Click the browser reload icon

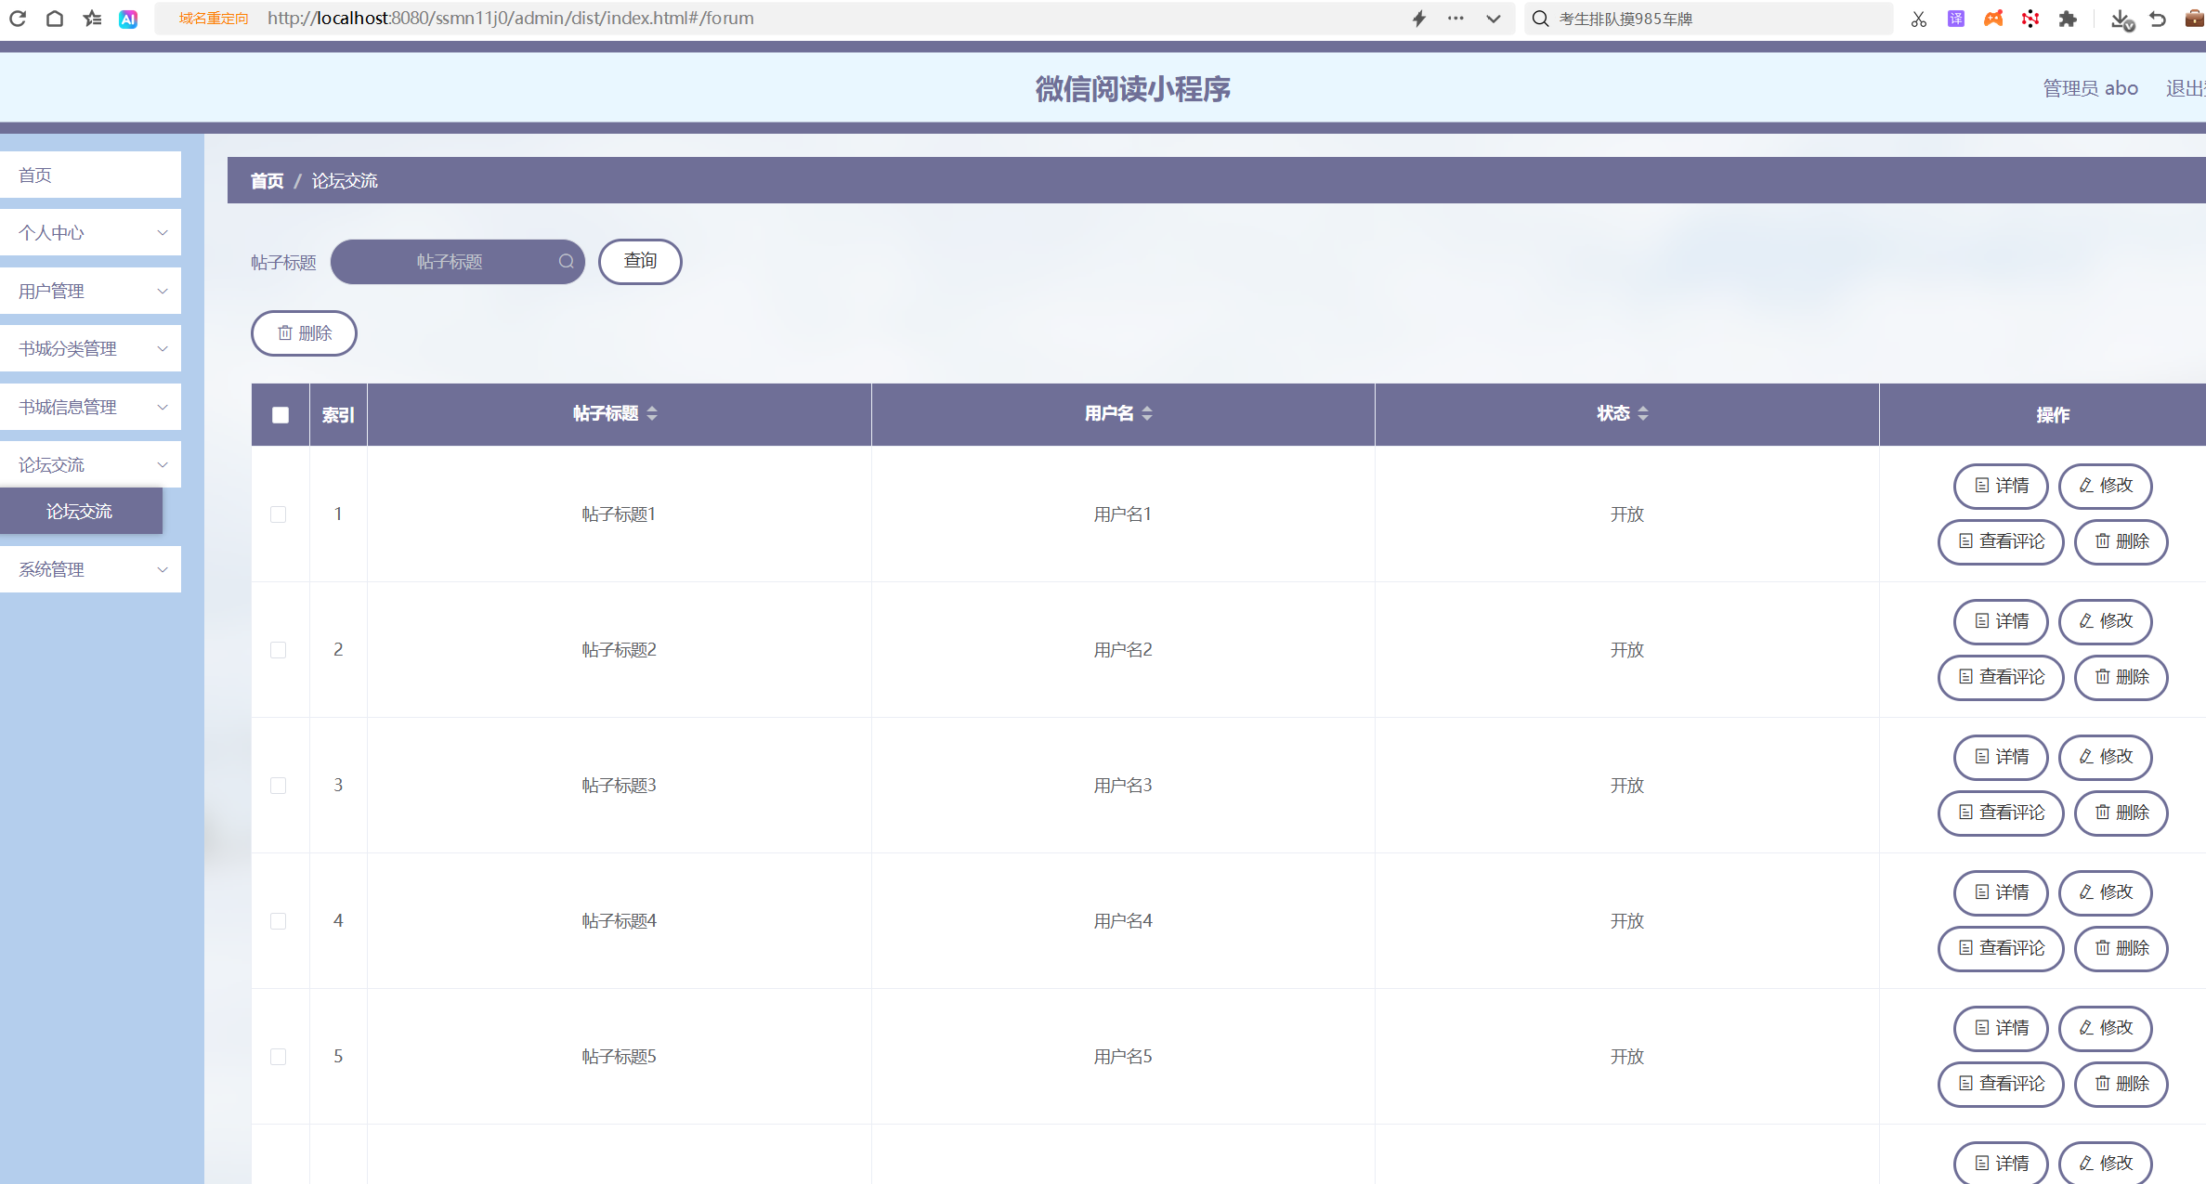[x=18, y=19]
